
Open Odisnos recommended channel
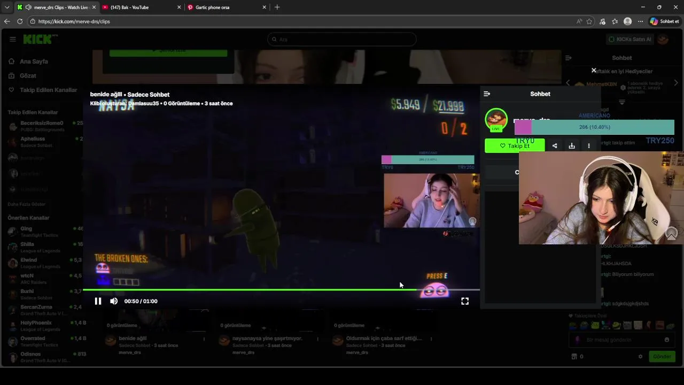(x=45, y=357)
